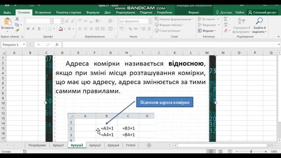Image resolution: width=281 pixels, height=158 pixels.
Task: Click the Comma Style (000) icon
Action: click(x=136, y=29)
